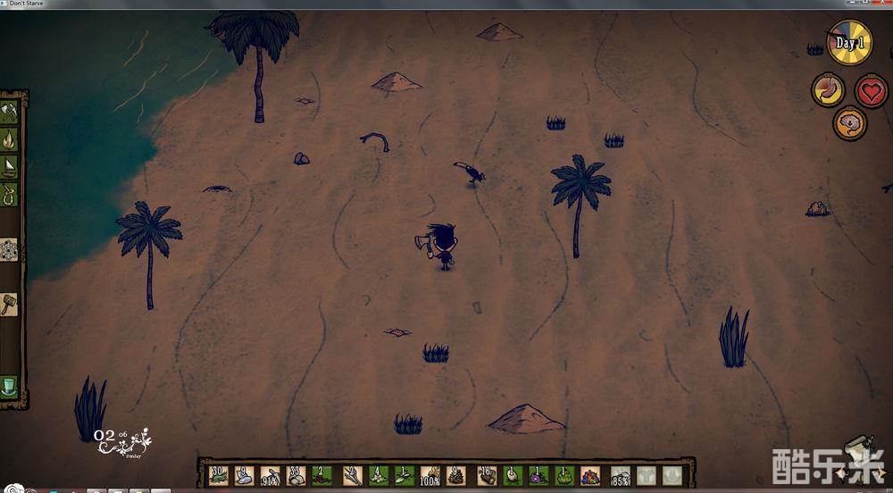Select the inventory stack of 30
The image size is (893, 493).
218,475
